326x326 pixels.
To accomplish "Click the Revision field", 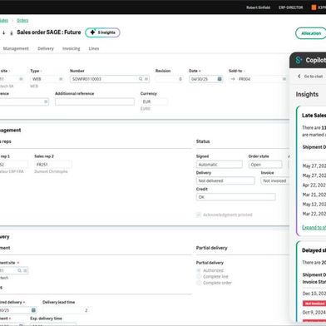I will pos(170,79).
